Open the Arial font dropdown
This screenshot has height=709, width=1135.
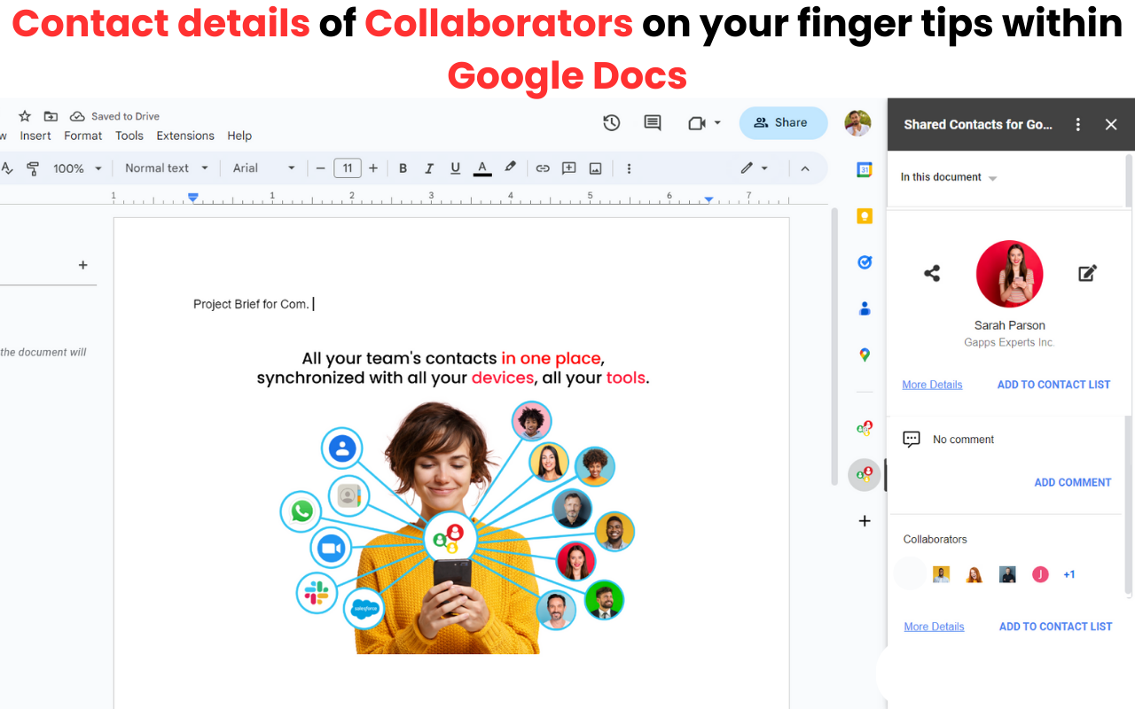point(264,168)
